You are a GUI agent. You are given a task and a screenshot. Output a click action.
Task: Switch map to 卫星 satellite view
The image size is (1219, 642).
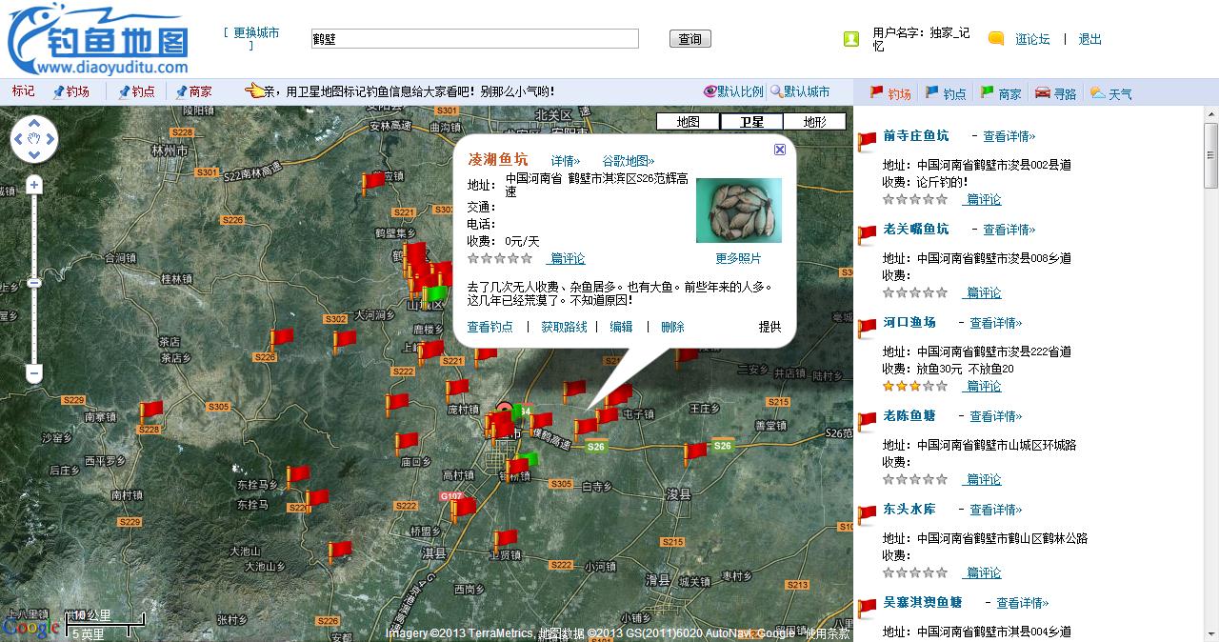tap(751, 122)
